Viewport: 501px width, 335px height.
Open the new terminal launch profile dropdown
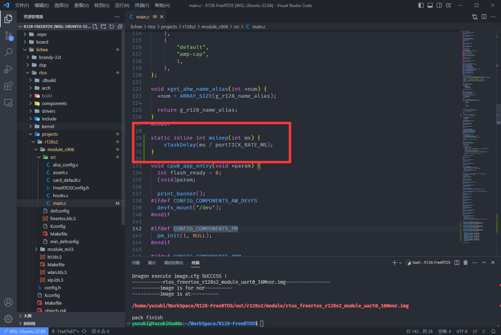400,263
